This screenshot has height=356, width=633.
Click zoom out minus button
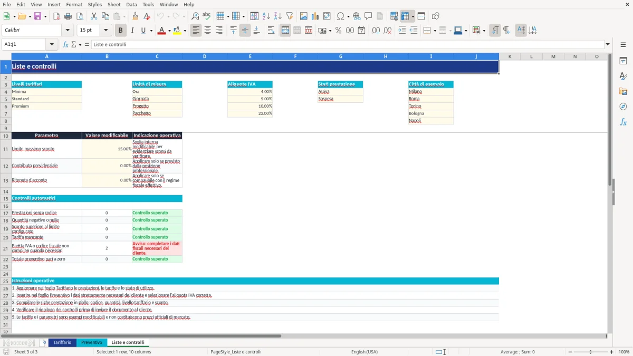570,352
